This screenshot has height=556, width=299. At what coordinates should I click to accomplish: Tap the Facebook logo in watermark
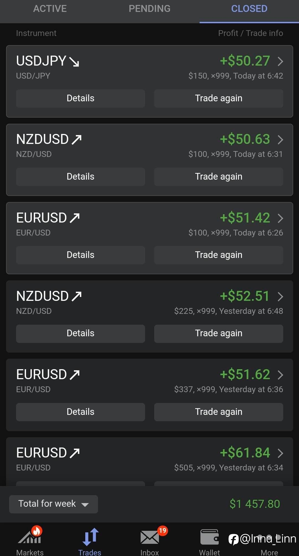233,539
